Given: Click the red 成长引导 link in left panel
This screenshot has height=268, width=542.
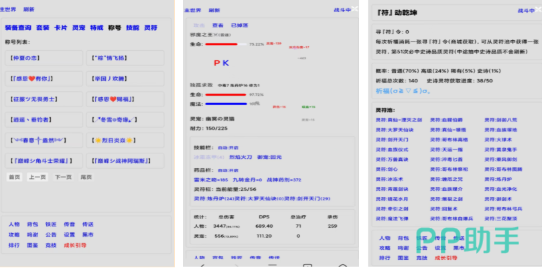Looking at the screenshot, I should [74, 246].
